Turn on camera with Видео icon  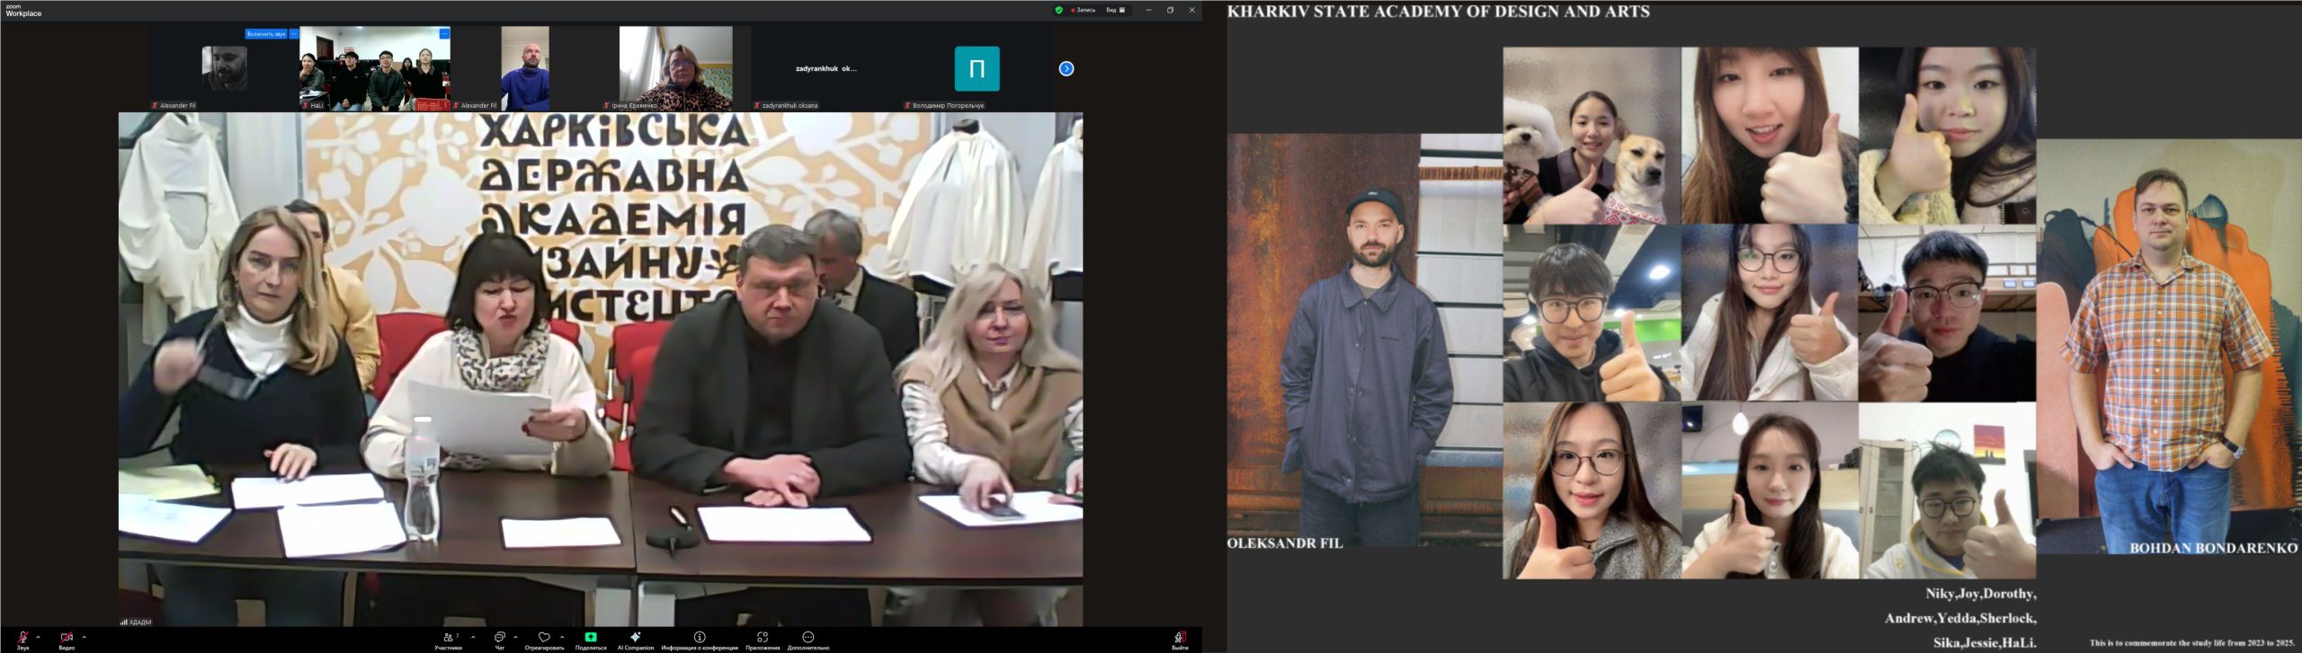coord(67,638)
